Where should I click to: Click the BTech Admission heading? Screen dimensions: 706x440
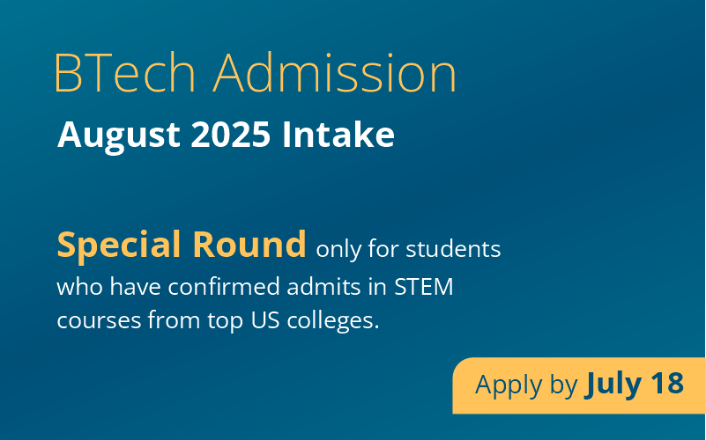(256, 73)
